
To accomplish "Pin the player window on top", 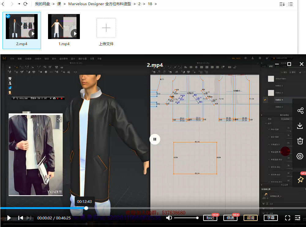I will [300, 180].
